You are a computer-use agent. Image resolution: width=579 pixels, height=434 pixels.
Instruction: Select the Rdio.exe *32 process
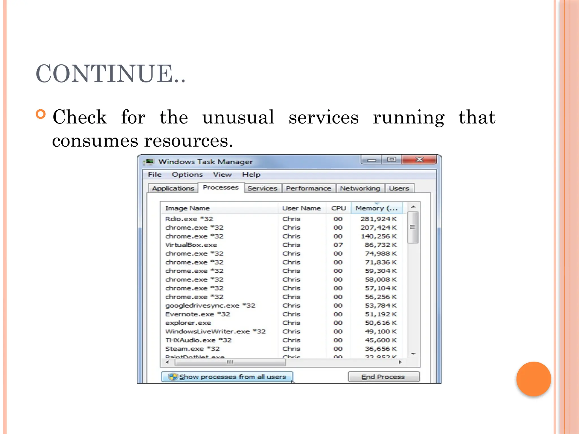284,219
